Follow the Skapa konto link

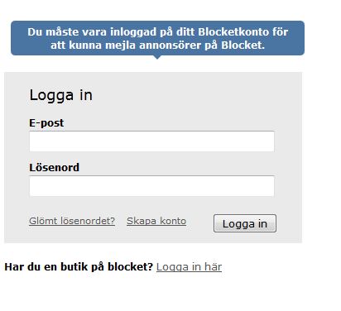point(156,221)
